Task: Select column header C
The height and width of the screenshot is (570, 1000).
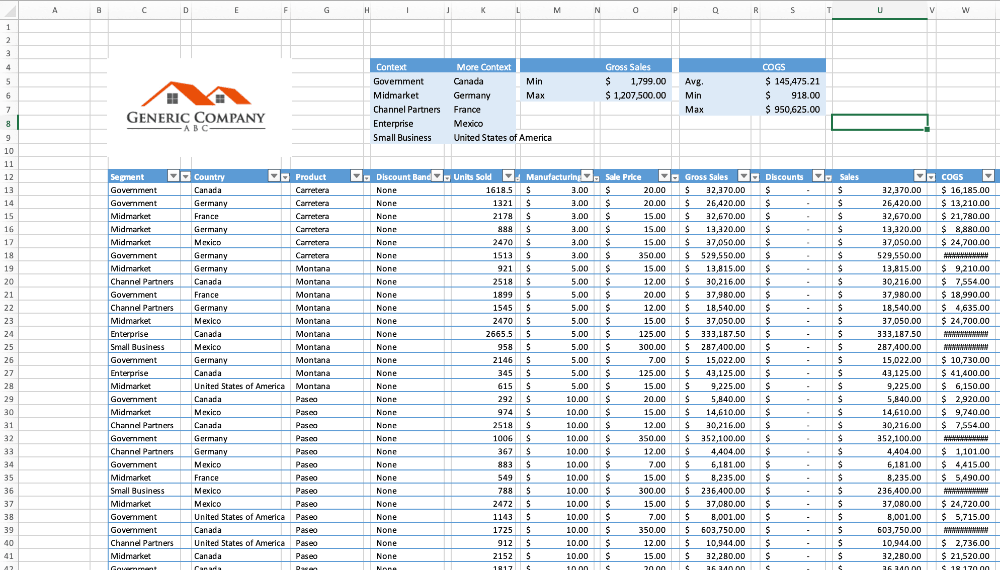Action: click(x=144, y=10)
